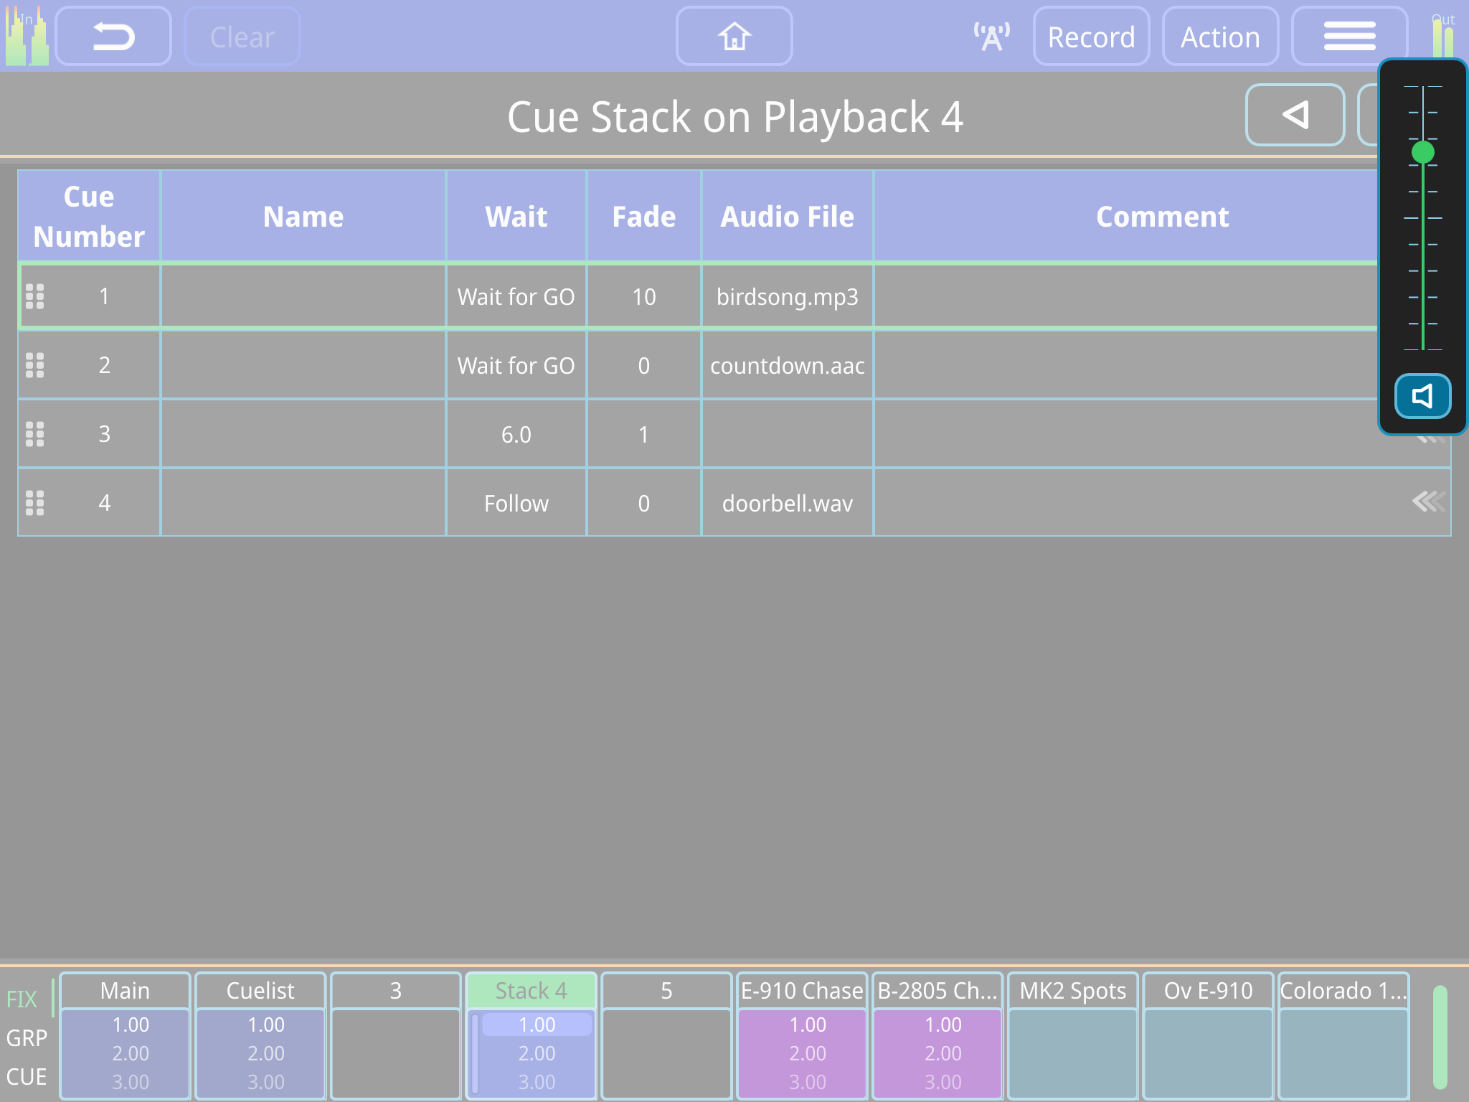Screen dimensions: 1469x1102
Task: Go to the home screen icon
Action: (734, 37)
